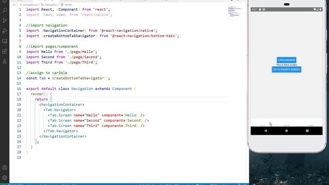Viewport: 329px width, 185px height.
Task: Click 'NavigationContainer' import on line 5
Action: click(64, 31)
